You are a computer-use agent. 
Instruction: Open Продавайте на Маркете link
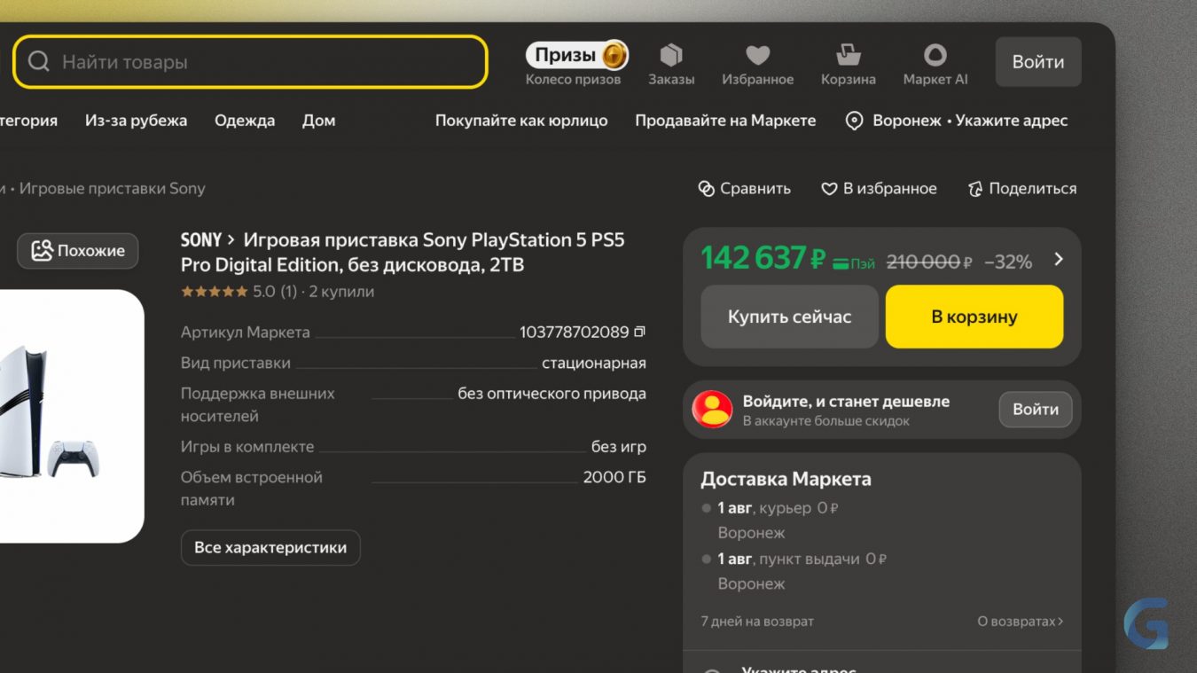tap(725, 121)
